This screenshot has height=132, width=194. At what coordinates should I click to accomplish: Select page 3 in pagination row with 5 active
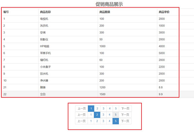tap(103, 121)
